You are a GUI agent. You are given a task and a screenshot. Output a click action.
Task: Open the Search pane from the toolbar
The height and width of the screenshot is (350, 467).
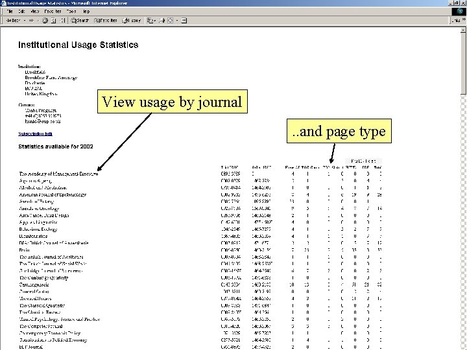tap(80, 21)
